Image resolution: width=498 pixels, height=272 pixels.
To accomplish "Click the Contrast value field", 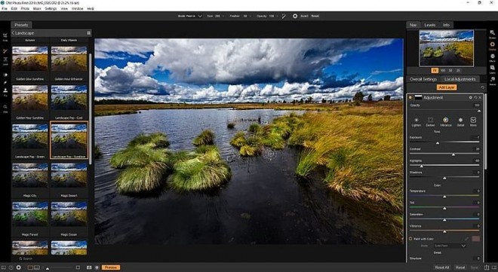I will click(x=476, y=149).
